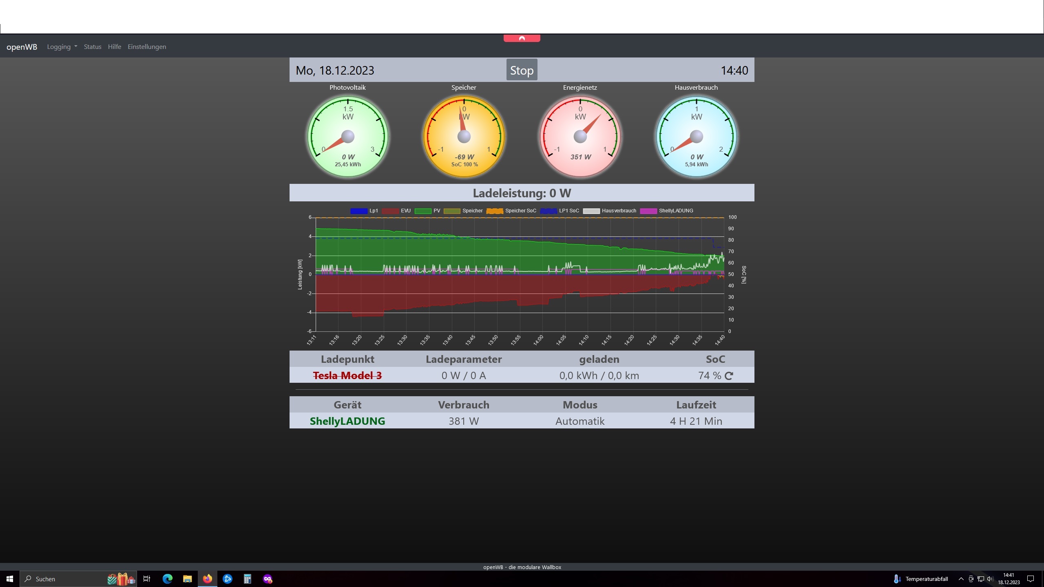Open the Einstellungen menu item
Screen dimensions: 1044x587
coord(147,47)
